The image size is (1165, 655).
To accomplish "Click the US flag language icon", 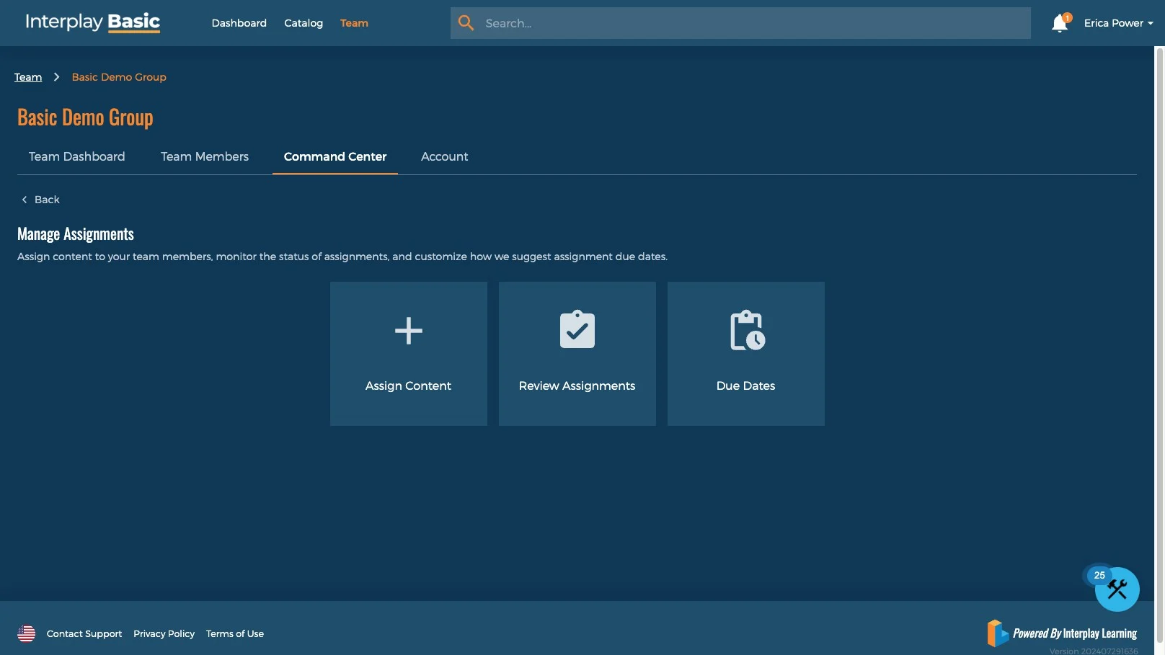I will pyautogui.click(x=27, y=633).
